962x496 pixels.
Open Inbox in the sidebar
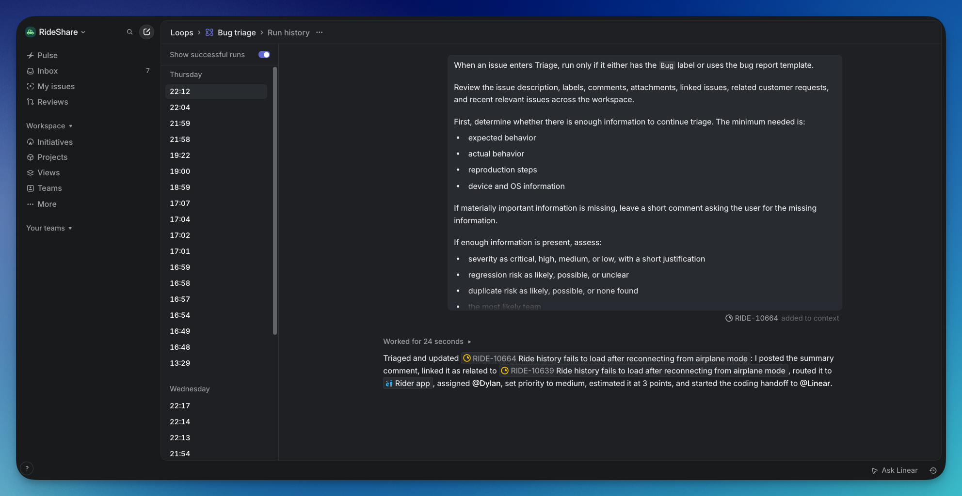point(48,71)
